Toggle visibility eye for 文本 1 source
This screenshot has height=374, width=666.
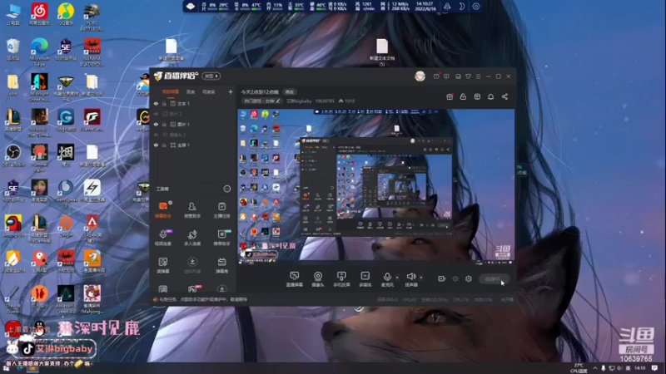(156, 103)
